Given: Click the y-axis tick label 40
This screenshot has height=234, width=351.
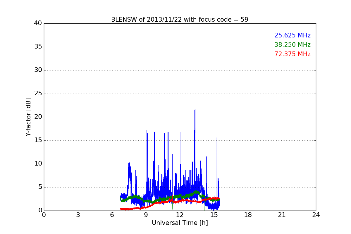Looking at the screenshot, I should pos(38,23).
